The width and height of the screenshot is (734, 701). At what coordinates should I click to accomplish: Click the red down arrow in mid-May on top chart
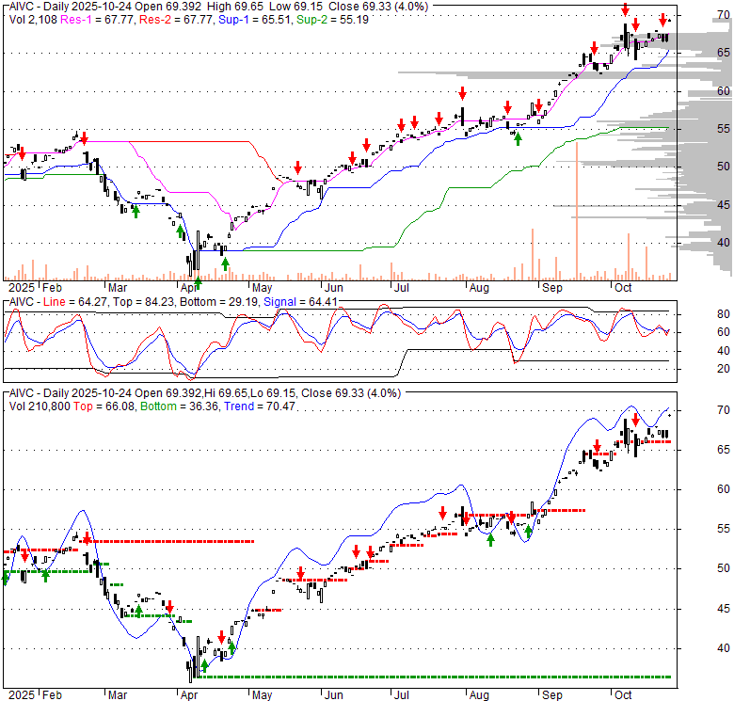[298, 167]
